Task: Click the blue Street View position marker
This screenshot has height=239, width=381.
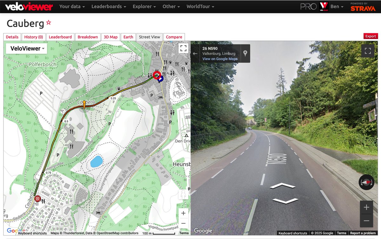Action: (x=160, y=79)
